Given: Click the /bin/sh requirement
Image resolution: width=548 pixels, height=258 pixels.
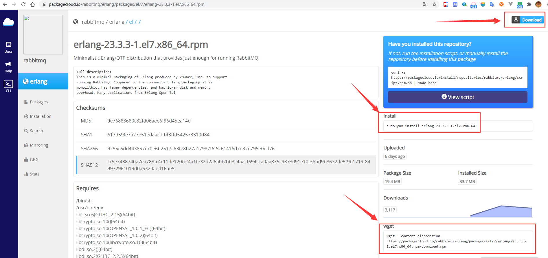Looking at the screenshot, I should pos(84,201).
